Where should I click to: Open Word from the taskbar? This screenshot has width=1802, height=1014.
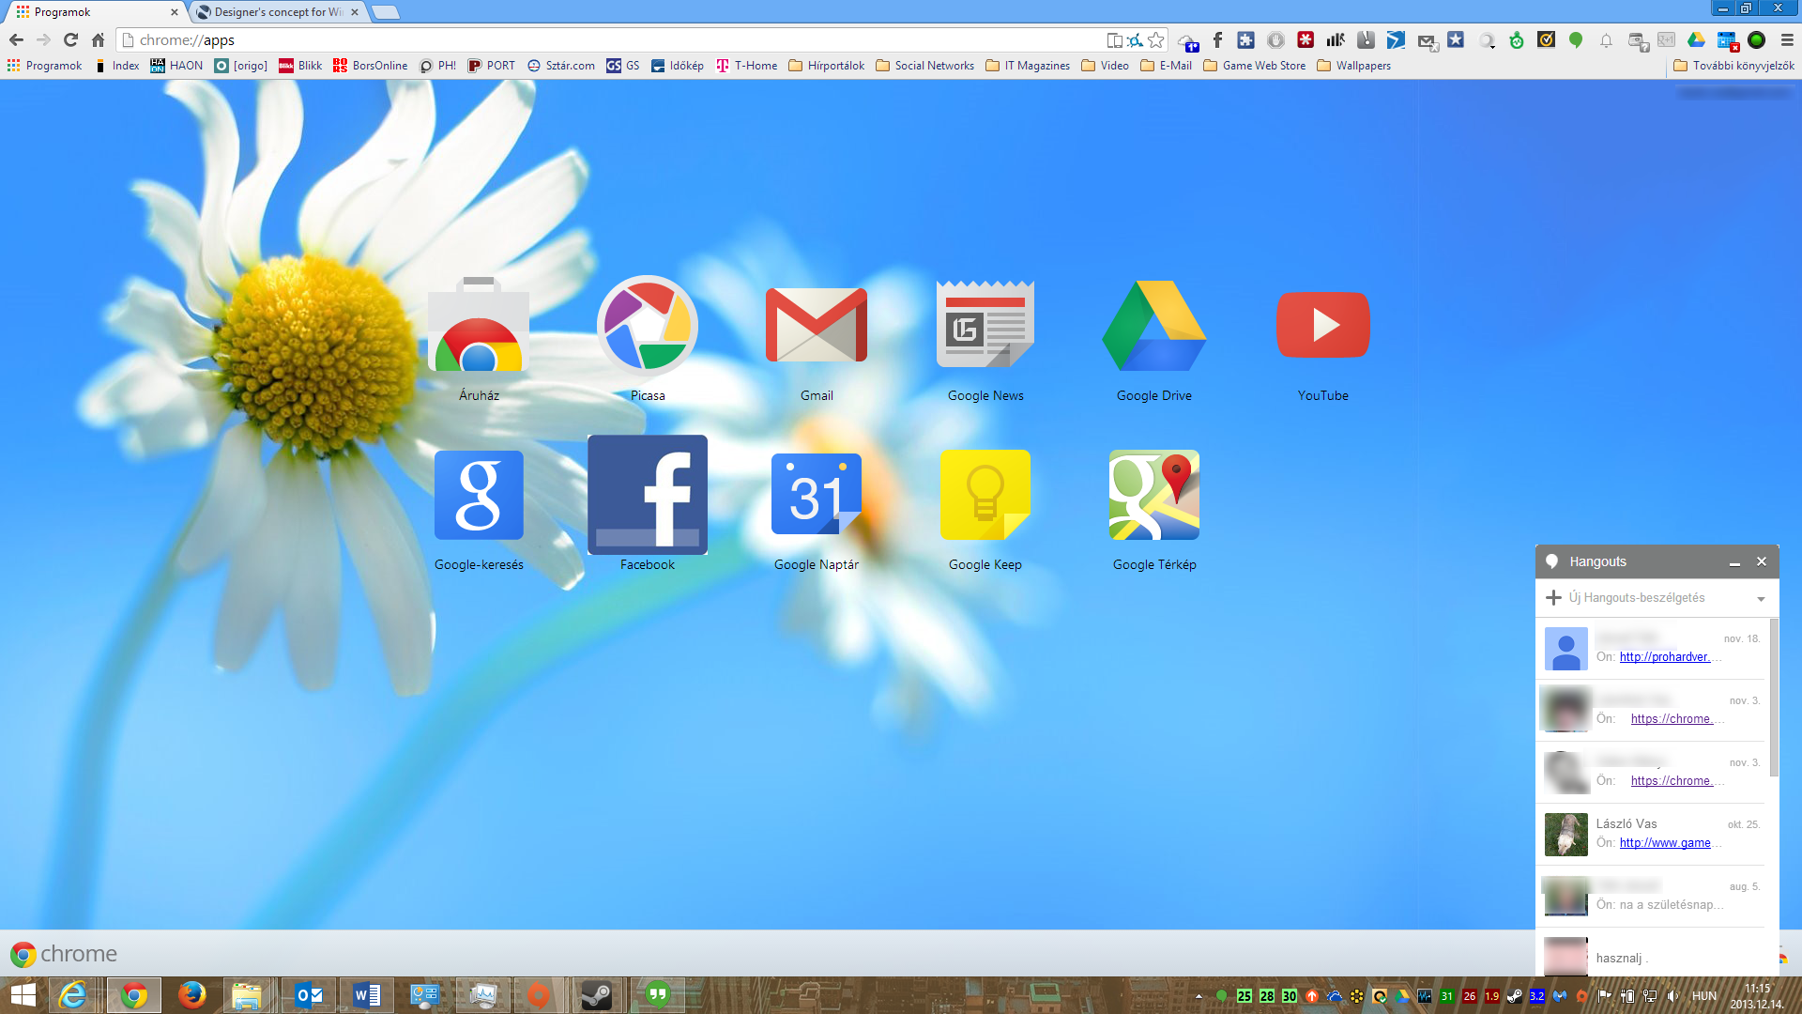point(367,995)
